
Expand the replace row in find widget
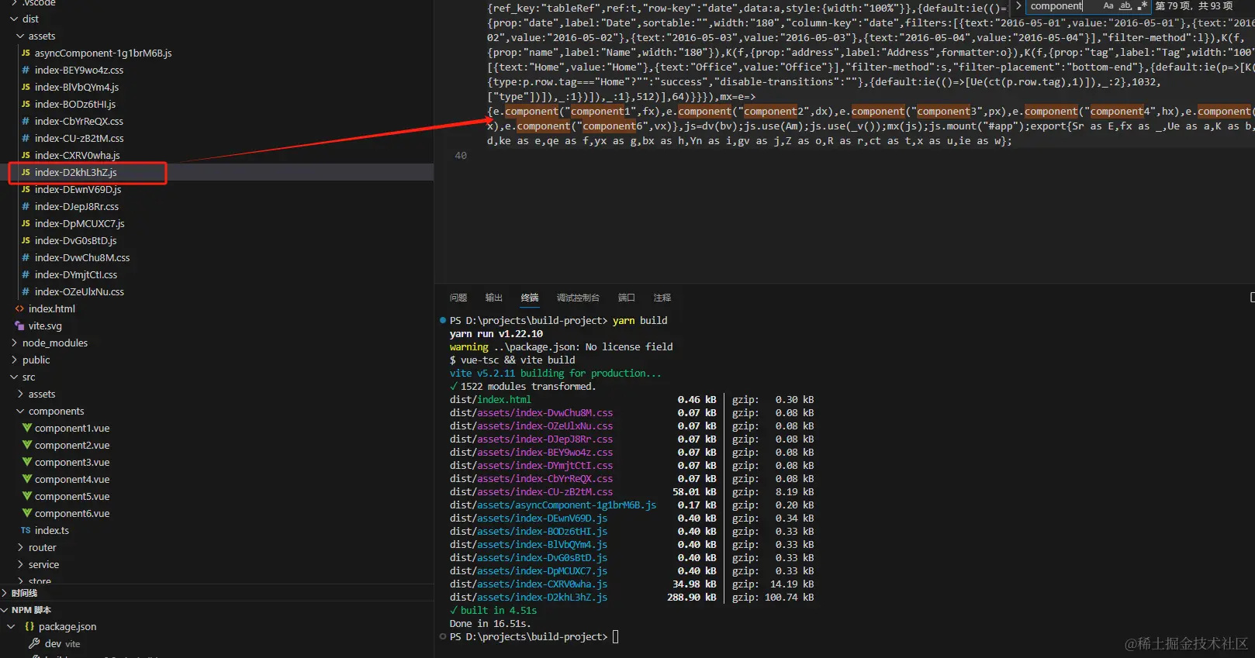(x=1018, y=6)
